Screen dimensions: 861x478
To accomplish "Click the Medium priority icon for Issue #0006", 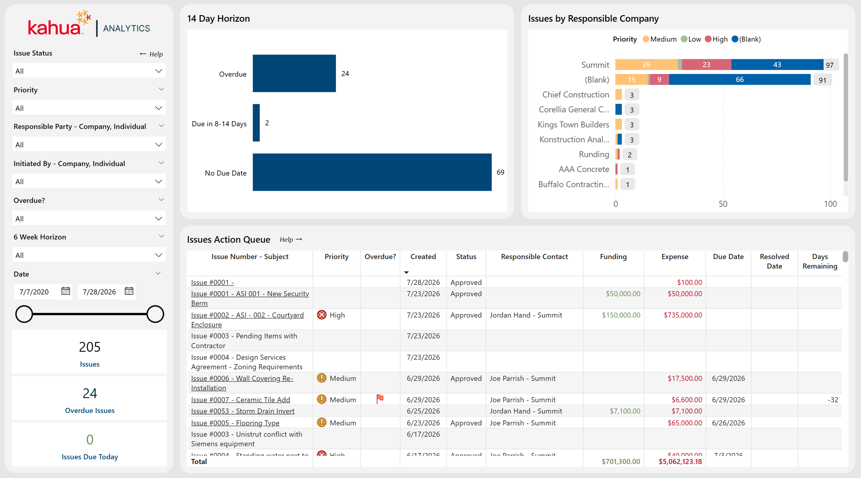I will [322, 378].
